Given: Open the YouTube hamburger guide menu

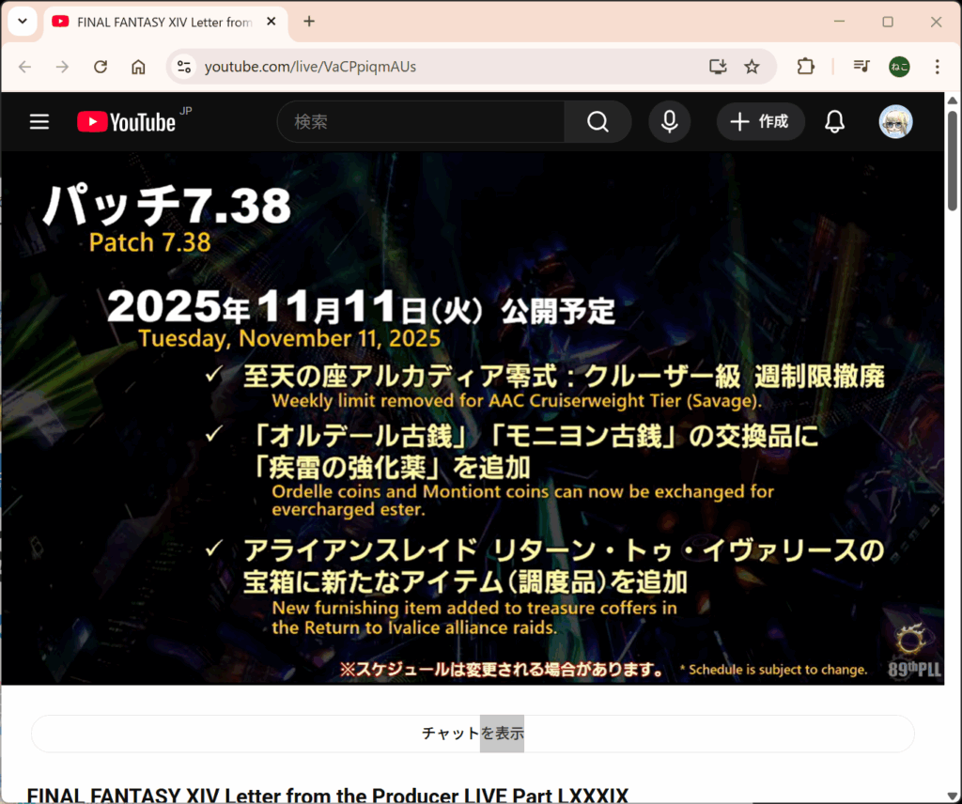Looking at the screenshot, I should coord(39,122).
